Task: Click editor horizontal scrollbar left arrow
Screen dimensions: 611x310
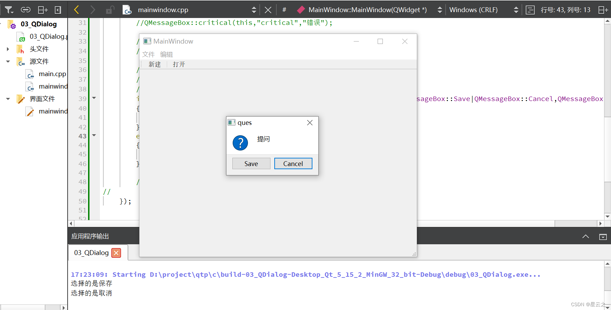Action: click(x=71, y=224)
